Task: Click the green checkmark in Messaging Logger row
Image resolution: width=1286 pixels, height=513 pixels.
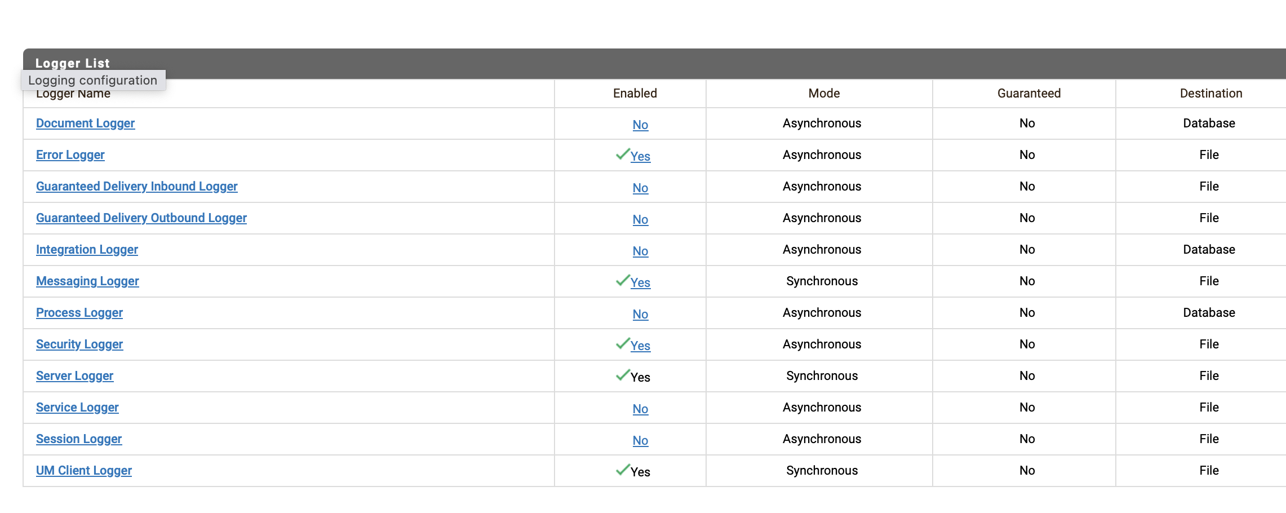Action: tap(623, 280)
